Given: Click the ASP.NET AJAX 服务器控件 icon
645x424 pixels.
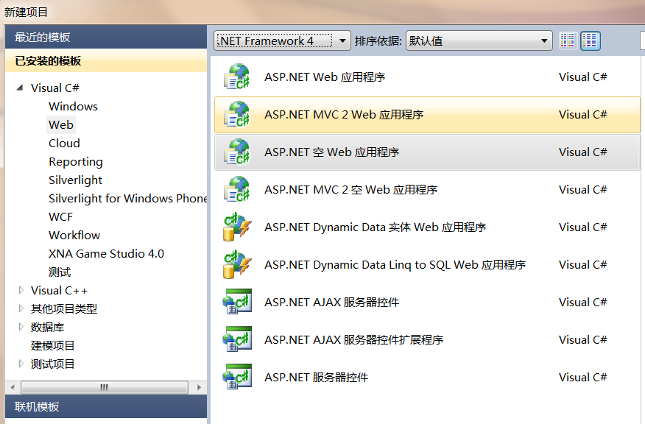Looking at the screenshot, I should 237,302.
